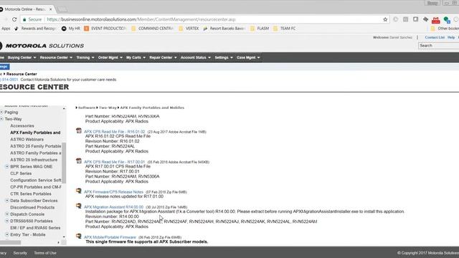Select ASTRO Webinars in sidebar
459x258 pixels.
tap(27, 140)
